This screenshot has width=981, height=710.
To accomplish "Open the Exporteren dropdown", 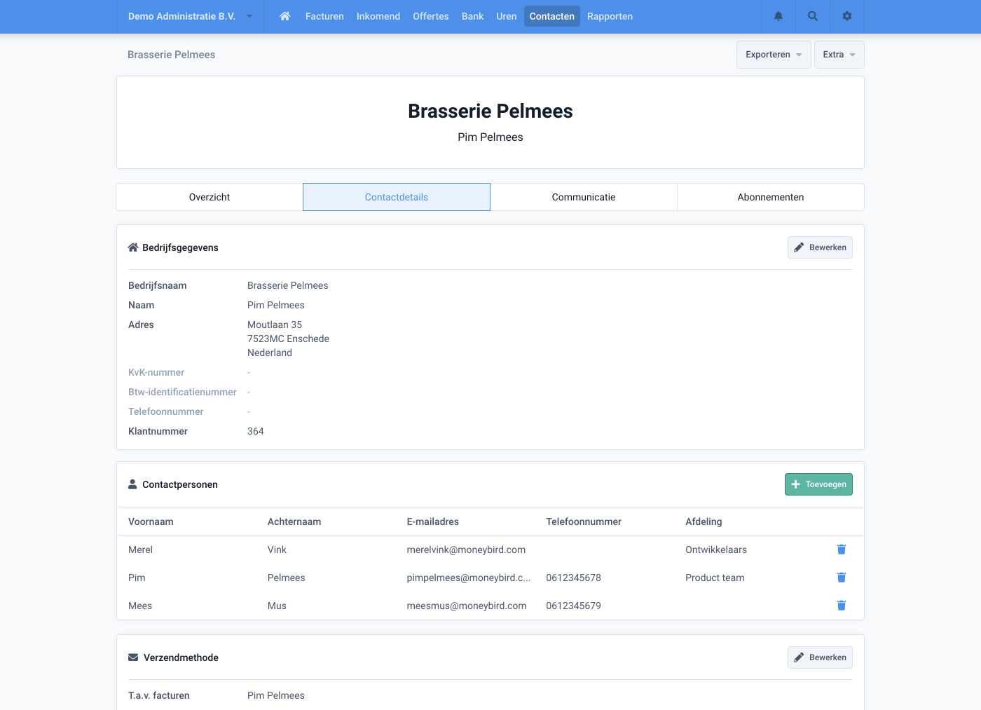I will coord(774,55).
